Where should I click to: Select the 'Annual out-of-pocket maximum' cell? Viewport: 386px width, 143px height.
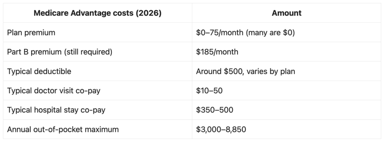98,129
